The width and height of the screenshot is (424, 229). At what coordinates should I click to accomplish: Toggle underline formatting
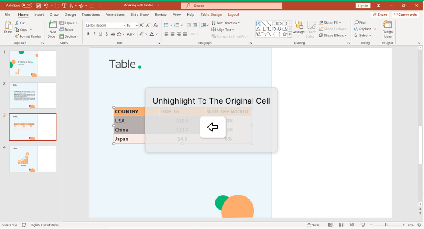coord(100,34)
